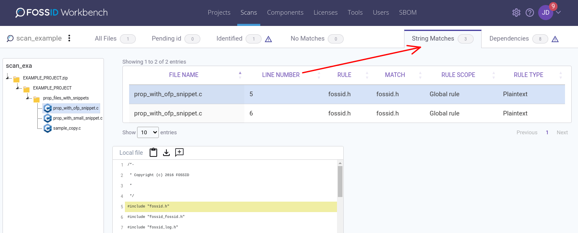Select the prop_with_small_snippet.c file icon
The height and width of the screenshot is (233, 578).
click(47, 118)
